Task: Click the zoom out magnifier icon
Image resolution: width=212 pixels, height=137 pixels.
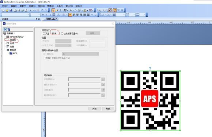Action: pyautogui.click(x=103, y=10)
